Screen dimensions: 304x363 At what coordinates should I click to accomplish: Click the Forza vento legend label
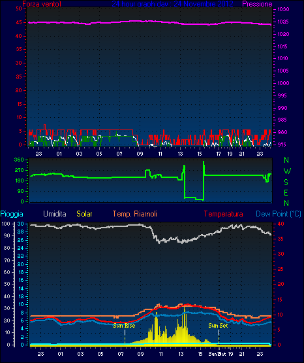pyautogui.click(x=42, y=4)
